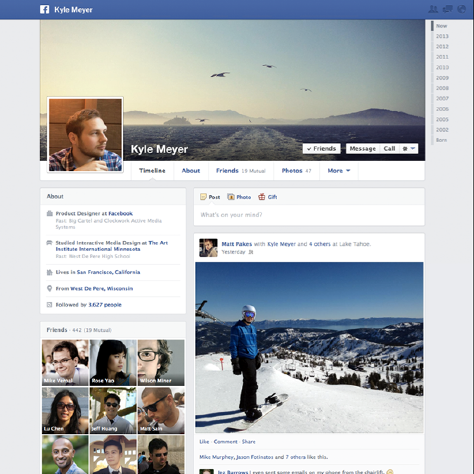Click Matt Pakes' post avatar
474x474 pixels.
[208, 248]
